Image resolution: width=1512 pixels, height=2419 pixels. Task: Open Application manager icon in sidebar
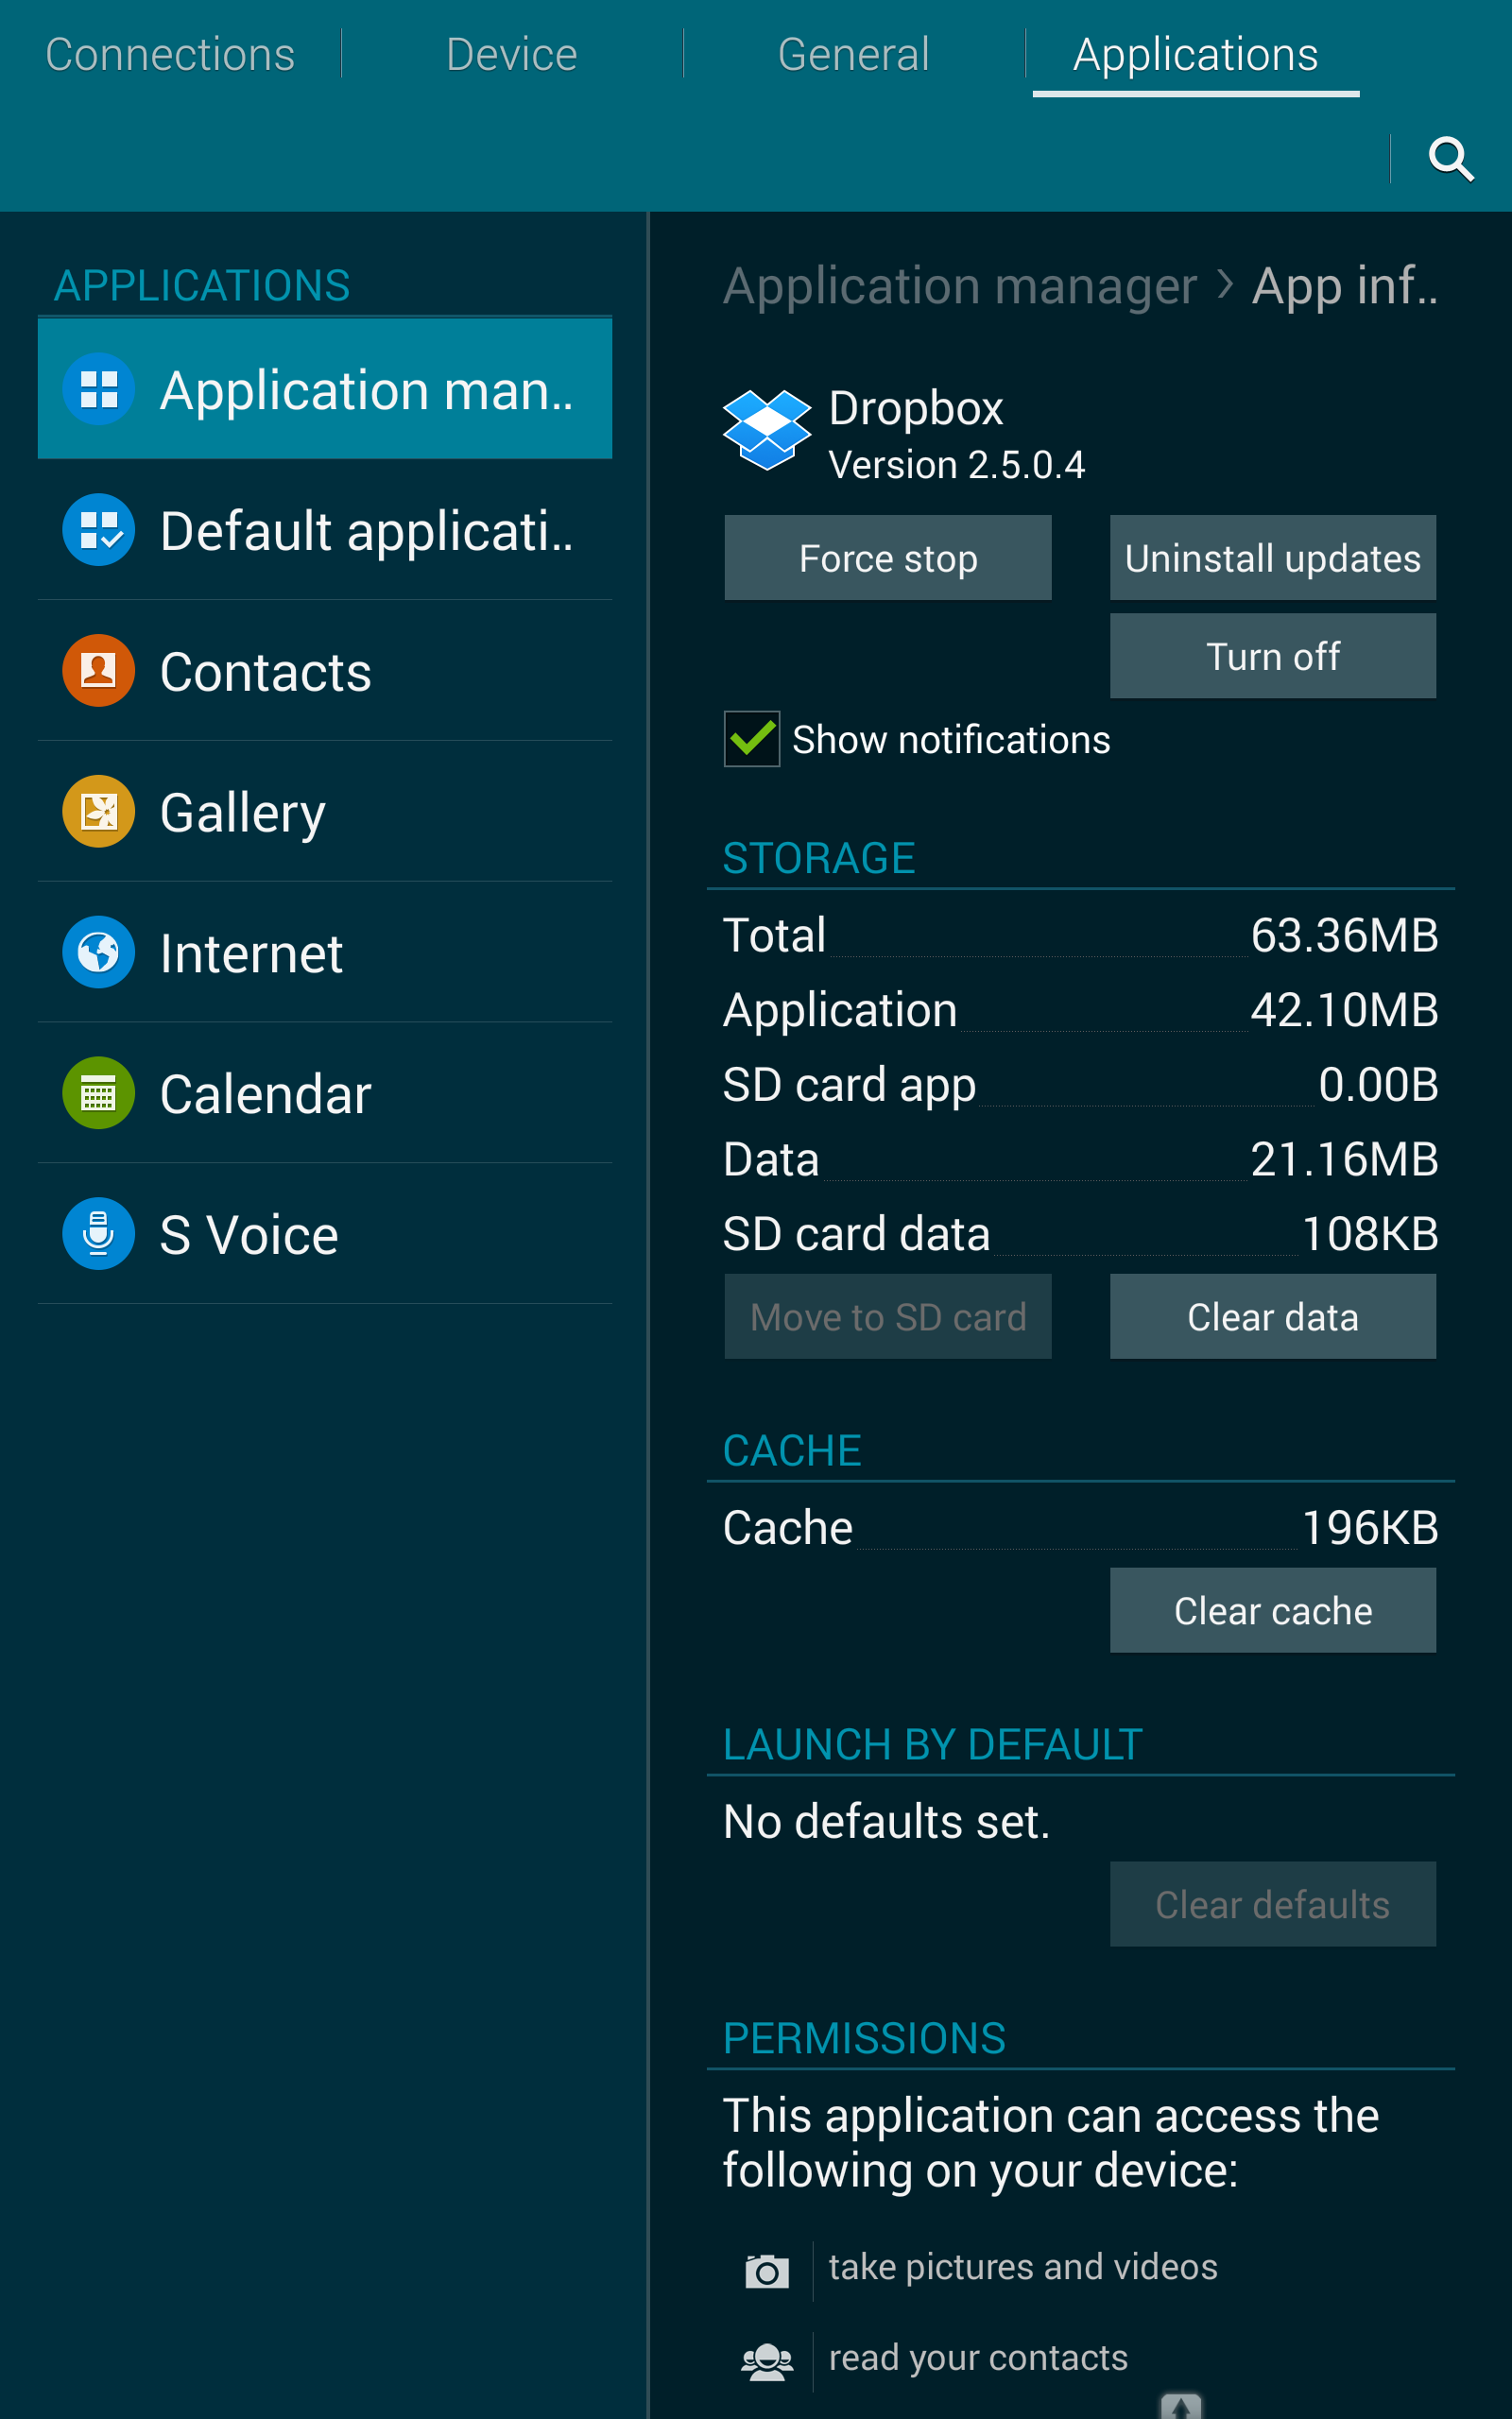tap(98, 389)
